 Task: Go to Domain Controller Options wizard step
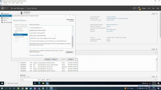point(21,27)
